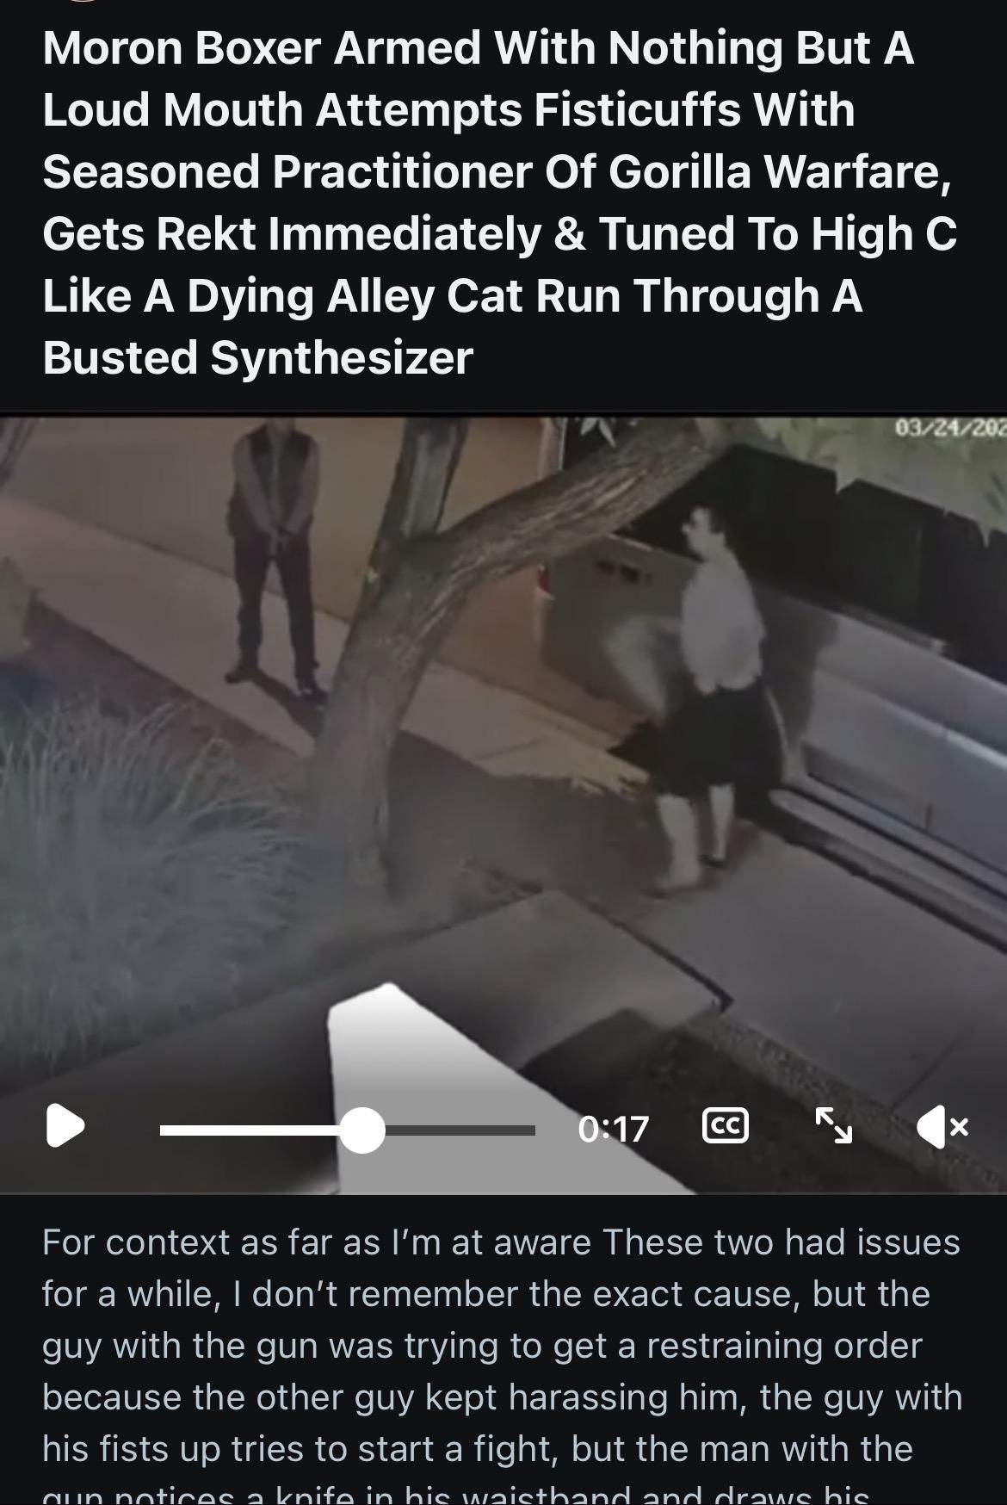This screenshot has height=1505, width=1007.
Task: Toggle closed captions CC icon
Action: coord(725,1125)
